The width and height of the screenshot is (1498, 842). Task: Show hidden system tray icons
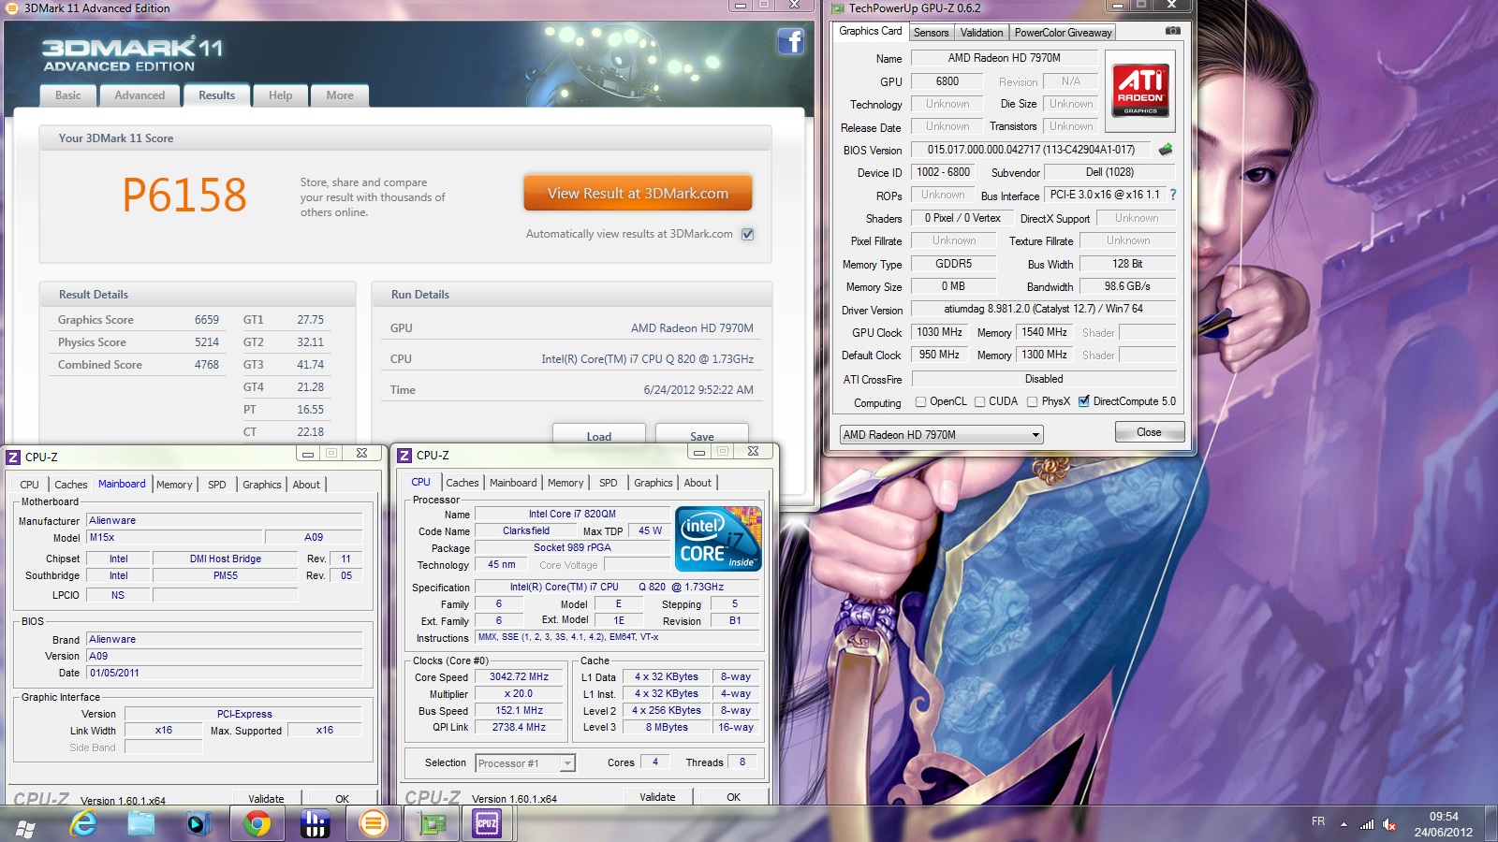(x=1344, y=824)
